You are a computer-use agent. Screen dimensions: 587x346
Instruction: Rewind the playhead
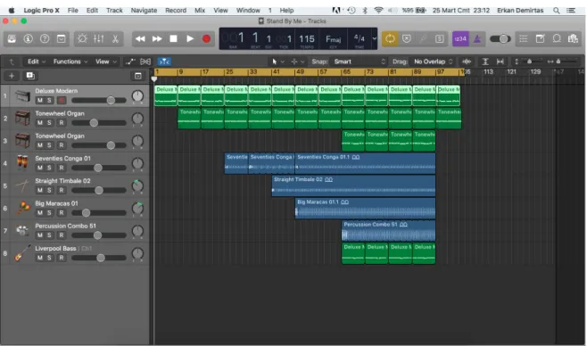[140, 38]
